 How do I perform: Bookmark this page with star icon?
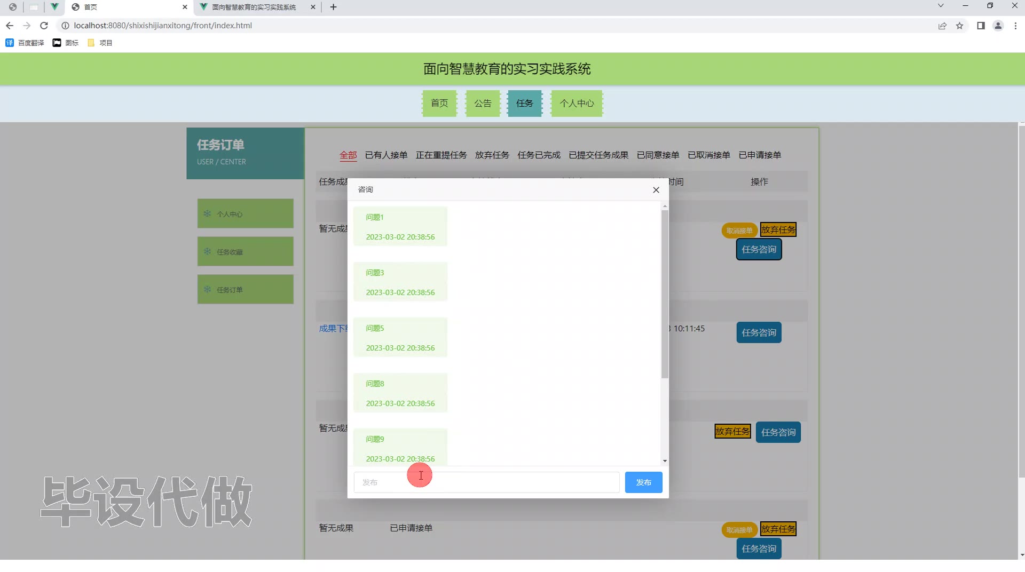click(959, 26)
